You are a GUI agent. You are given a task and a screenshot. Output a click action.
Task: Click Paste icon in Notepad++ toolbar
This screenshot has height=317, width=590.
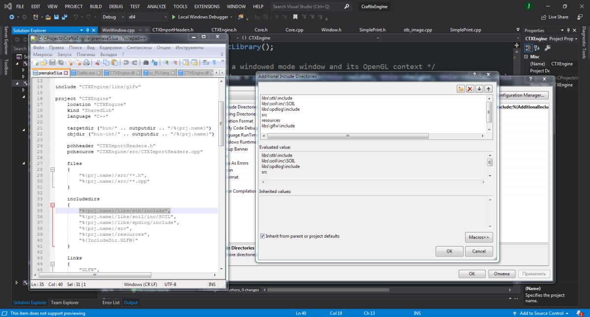(x=114, y=63)
